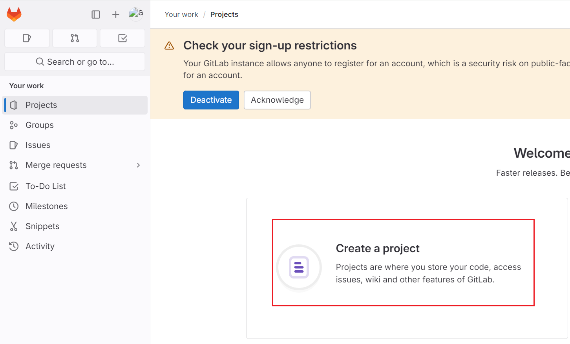Click the Deactivate button
Image resolution: width=570 pixels, height=344 pixels.
(211, 100)
